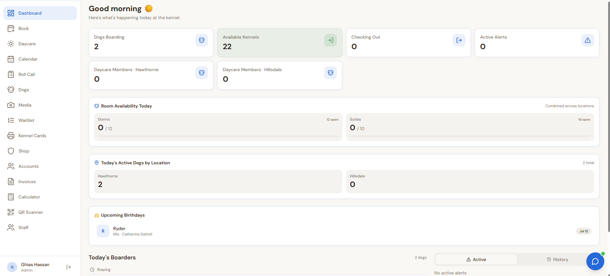Click dog icon on Daycare Members Hawthorne card
The width and height of the screenshot is (610, 276).
pyautogui.click(x=202, y=73)
